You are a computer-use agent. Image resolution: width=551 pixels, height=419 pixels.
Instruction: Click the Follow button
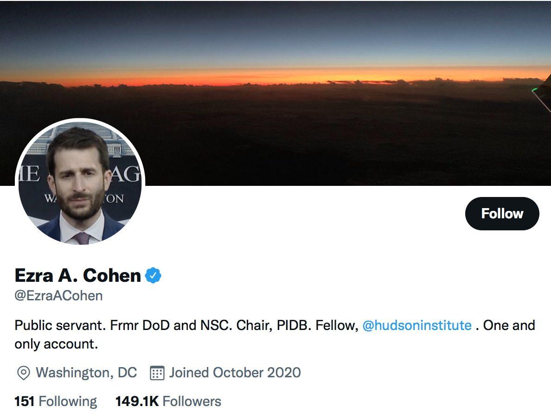[x=502, y=214]
